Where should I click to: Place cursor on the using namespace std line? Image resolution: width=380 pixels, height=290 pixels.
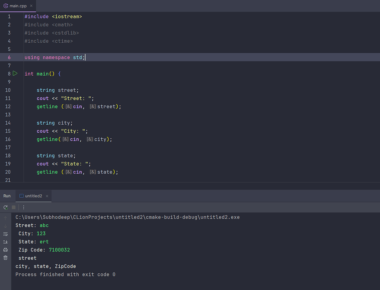click(54, 57)
